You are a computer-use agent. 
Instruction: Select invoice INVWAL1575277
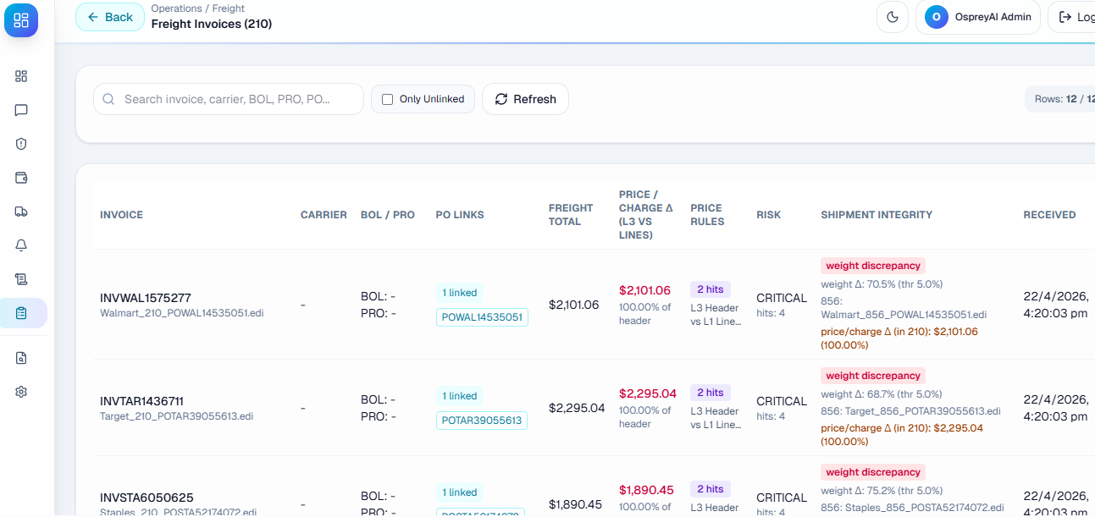146,298
